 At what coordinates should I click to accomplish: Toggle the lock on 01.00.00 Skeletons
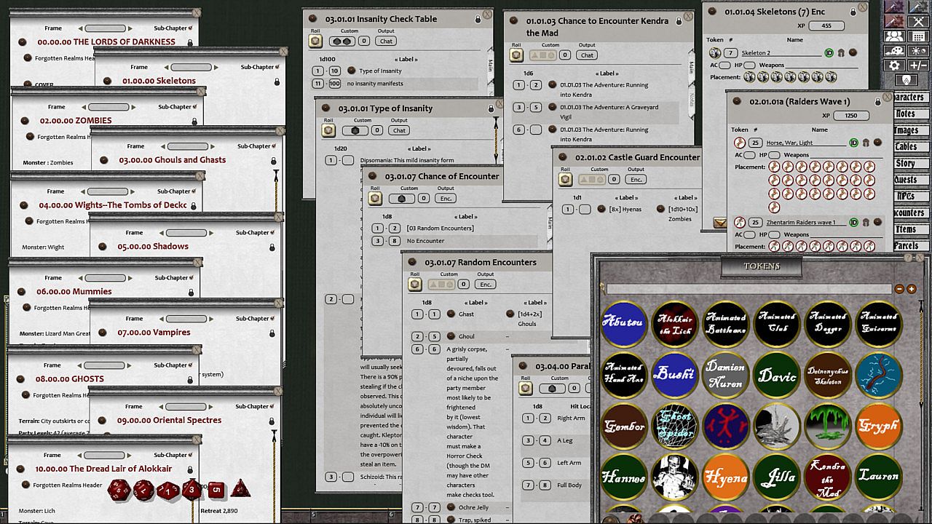coord(277,82)
